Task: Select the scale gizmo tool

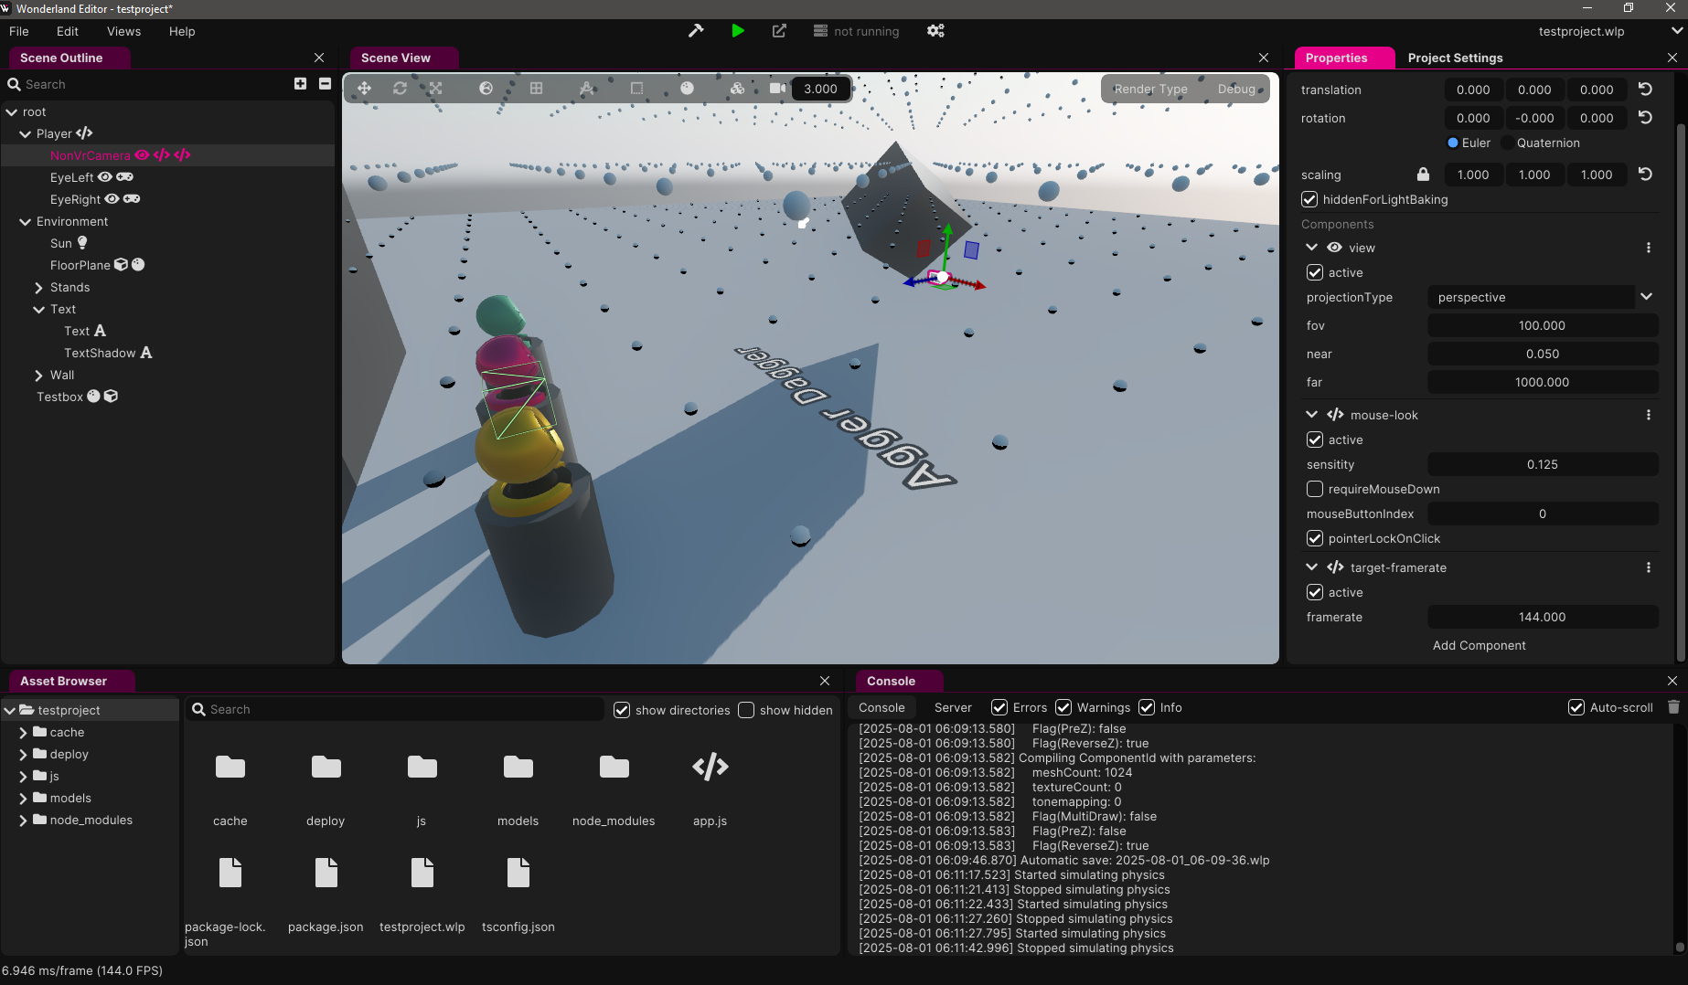Action: (x=435, y=89)
